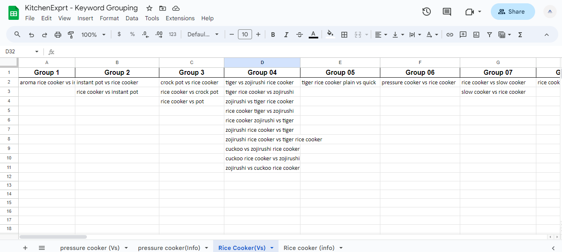Screen dimensions: 562x252
Task: Toggle strikethrough formatting
Action: [x=300, y=35]
